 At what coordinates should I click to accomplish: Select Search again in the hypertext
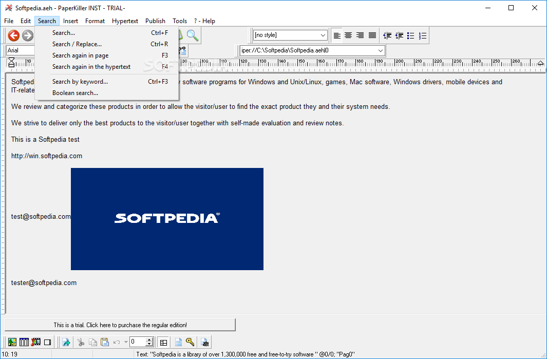107,67
